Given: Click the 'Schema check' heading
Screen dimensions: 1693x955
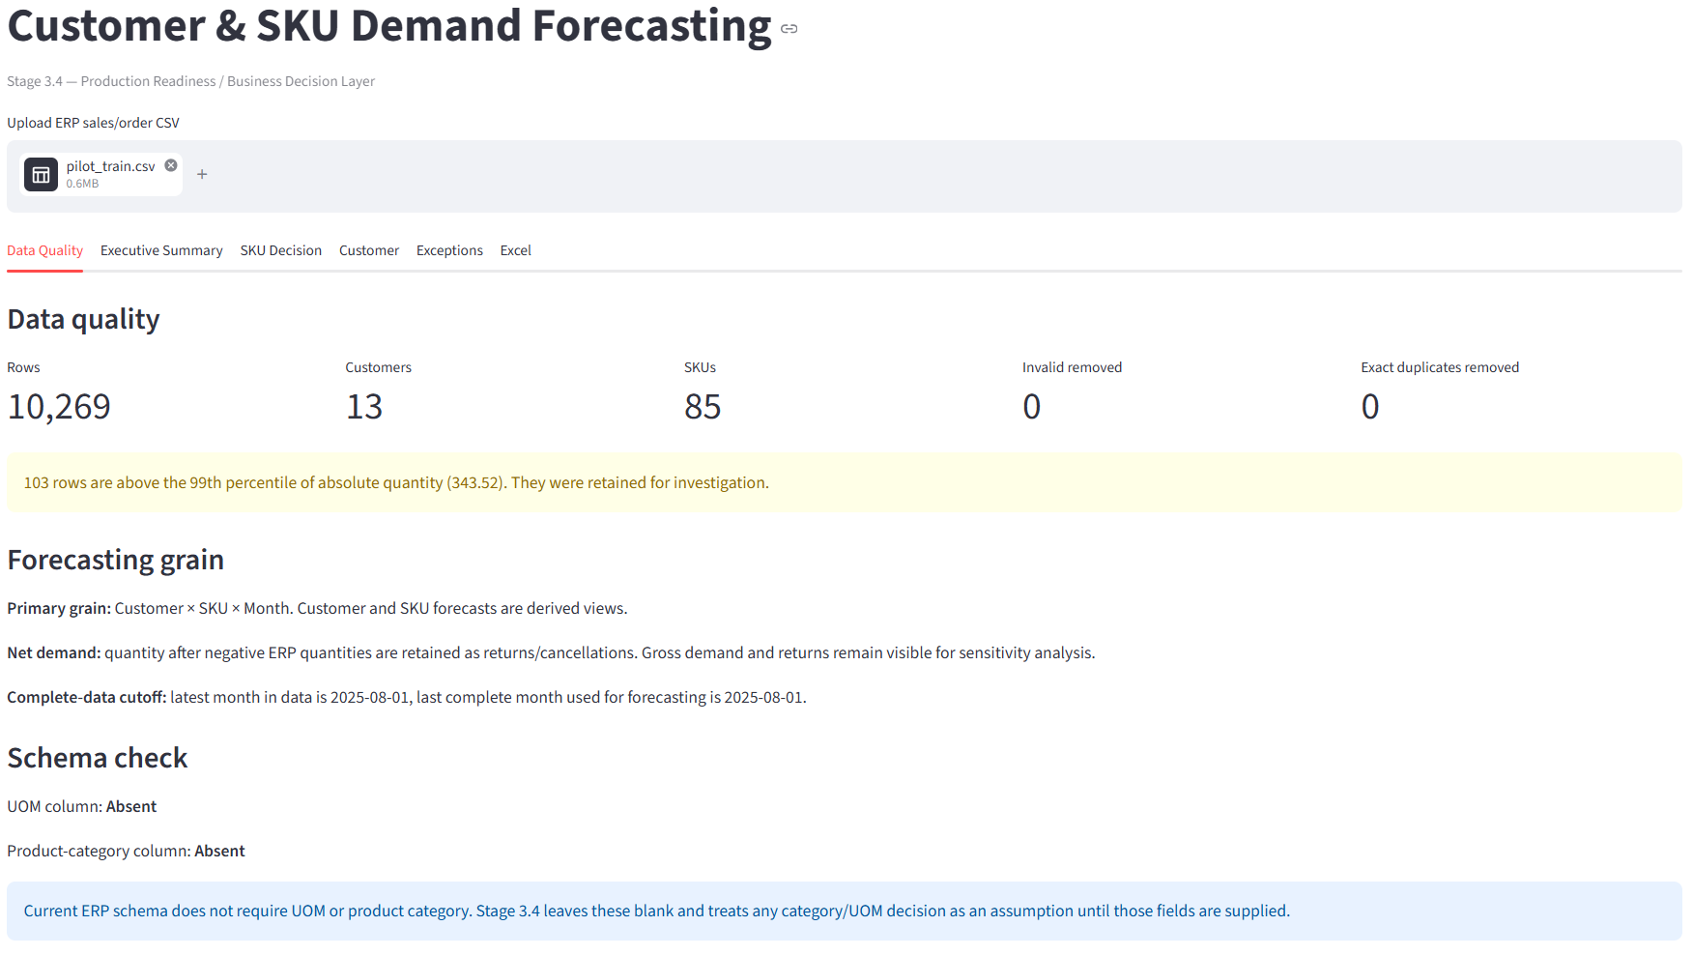Looking at the screenshot, I should pyautogui.click(x=98, y=758).
